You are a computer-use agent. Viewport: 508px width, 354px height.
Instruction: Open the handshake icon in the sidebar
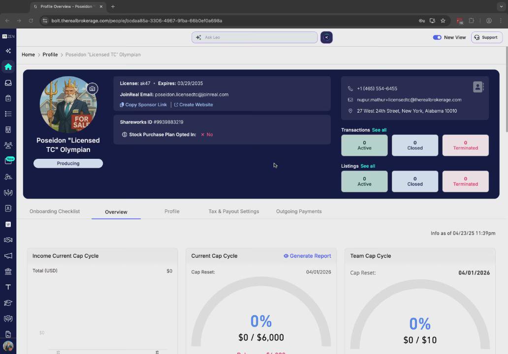pos(8,240)
